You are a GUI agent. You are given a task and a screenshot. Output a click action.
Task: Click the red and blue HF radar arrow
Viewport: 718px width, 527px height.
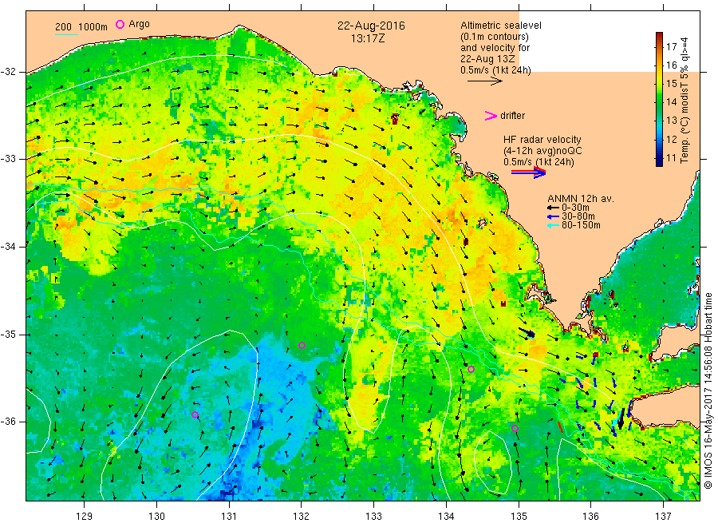click(x=528, y=172)
